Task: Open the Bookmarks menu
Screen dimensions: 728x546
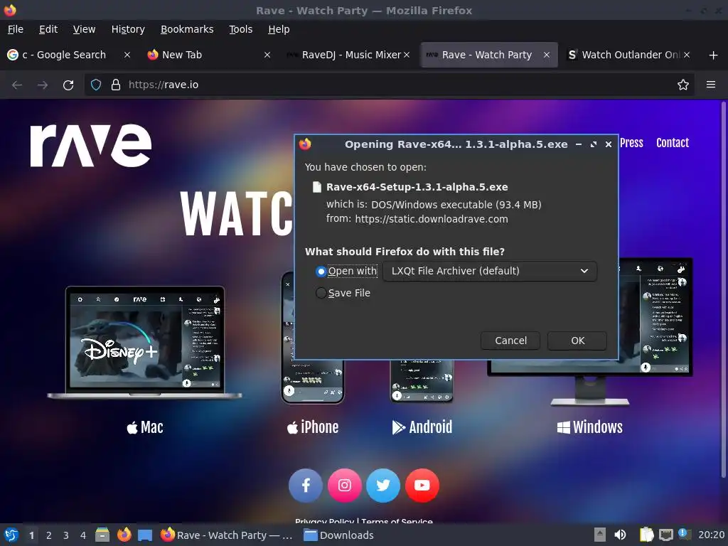Action: click(x=187, y=29)
